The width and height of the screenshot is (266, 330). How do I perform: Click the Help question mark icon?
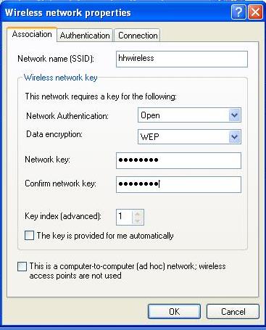pos(238,12)
